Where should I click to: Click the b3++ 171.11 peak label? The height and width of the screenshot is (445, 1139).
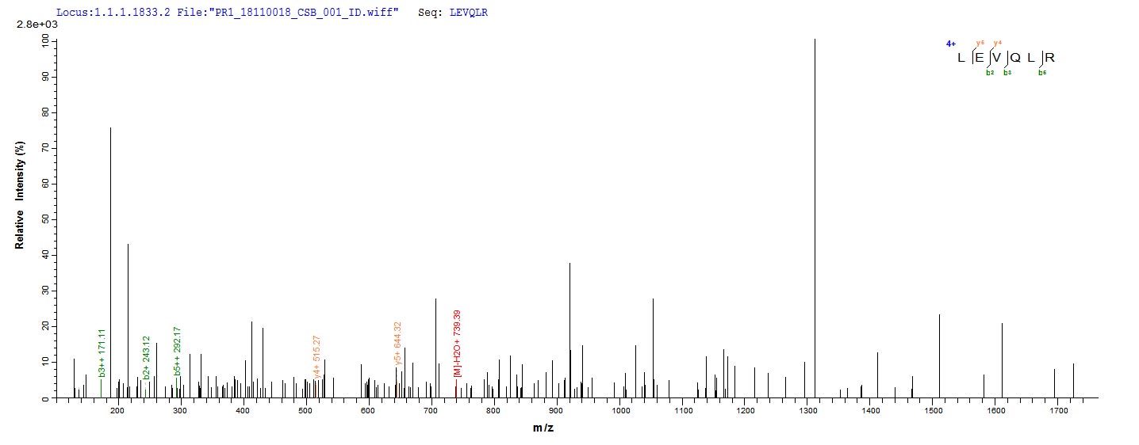102,353
